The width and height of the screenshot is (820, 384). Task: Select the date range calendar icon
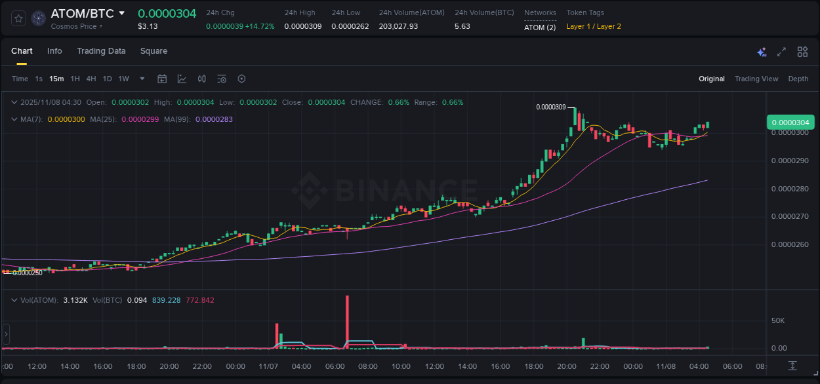(x=162, y=78)
